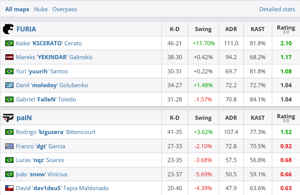Open Yuri 'yuurih' Santos's player profile
The width and height of the screenshot is (300, 195).
click(42, 71)
